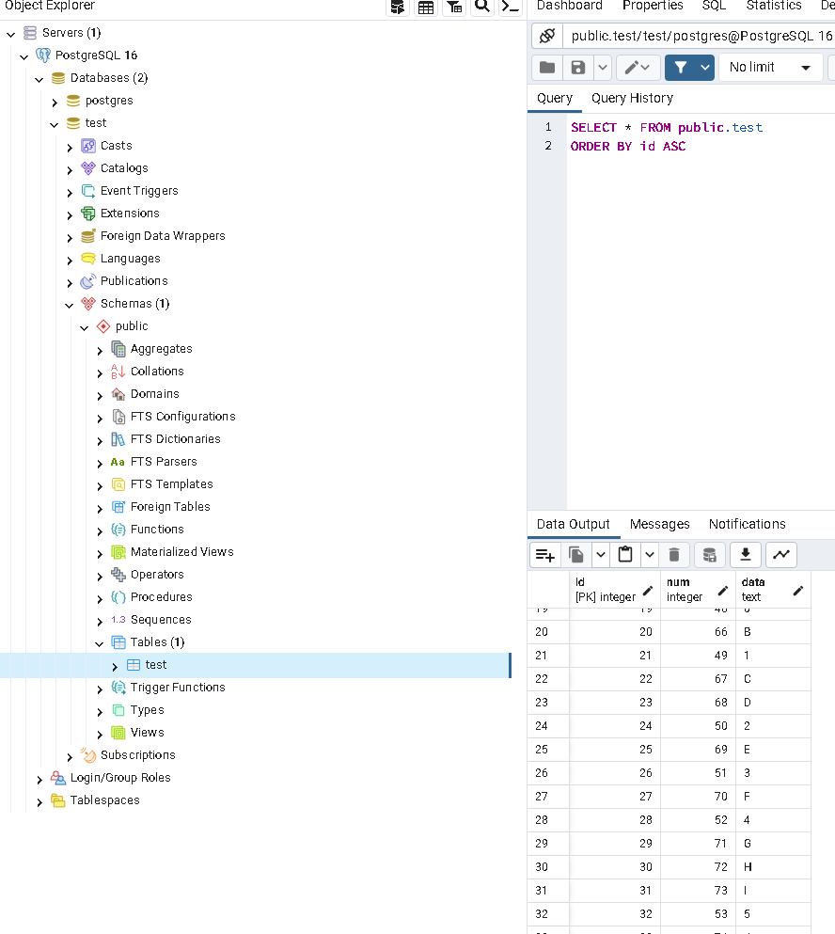
Task: Click the Paste clipboard icon
Action: click(625, 555)
